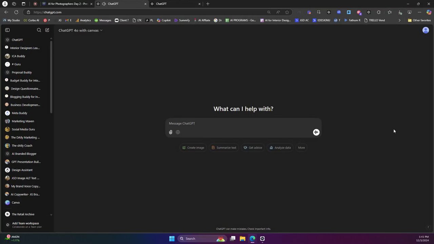Open Corbu AI bookmark
The image size is (434, 244).
coord(31,20)
